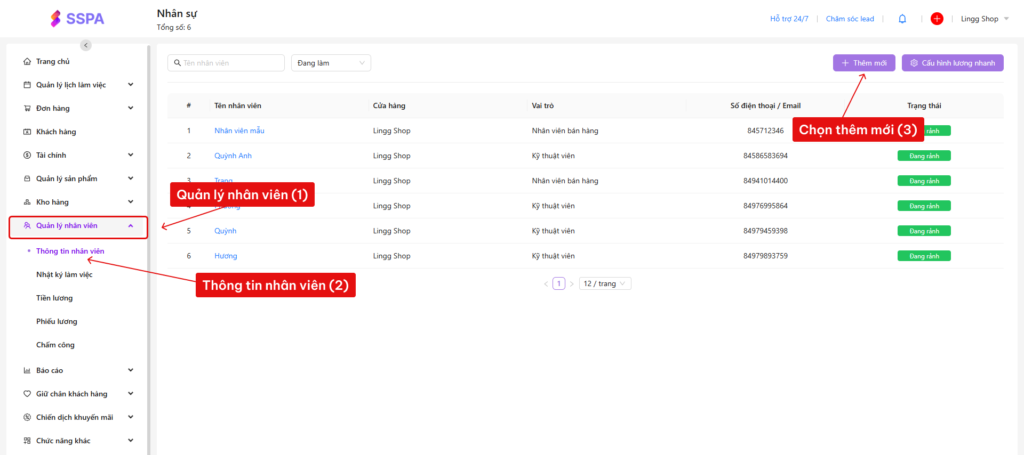
Task: Click the Trang chủ home icon
Action: click(x=27, y=62)
